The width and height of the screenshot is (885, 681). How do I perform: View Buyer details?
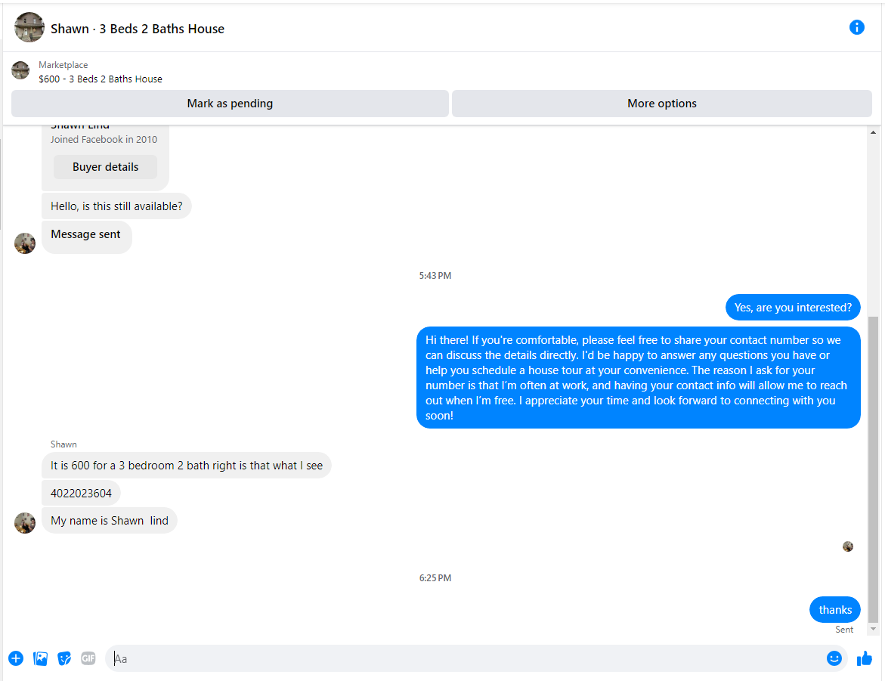coord(106,167)
